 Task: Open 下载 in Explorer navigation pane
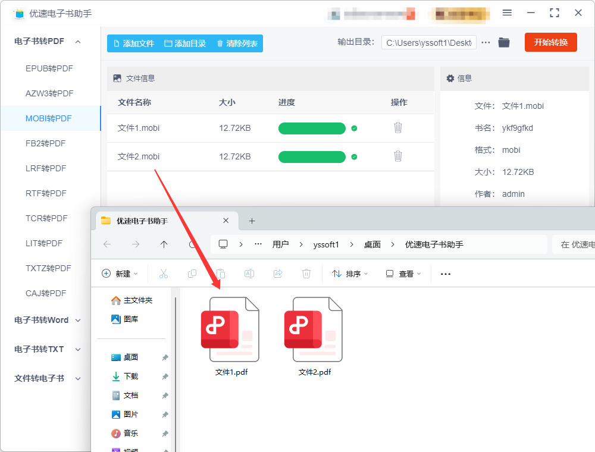point(125,376)
